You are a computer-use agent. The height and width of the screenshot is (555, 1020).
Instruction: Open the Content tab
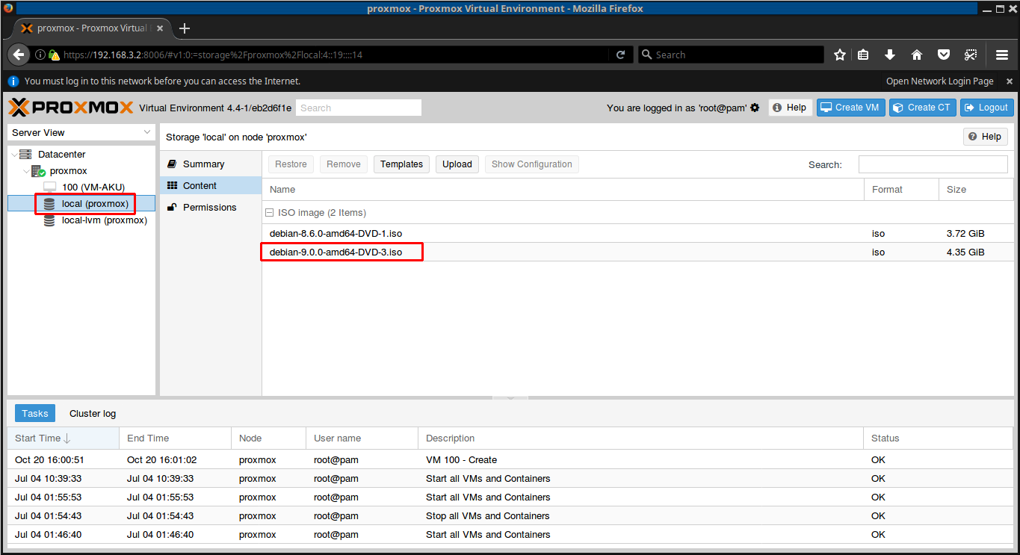(211, 185)
